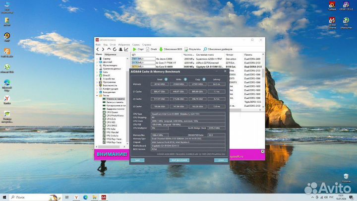Screen dimensions: 357x201
Task: Sort results by the Системная плата column header
Action: pos(205,55)
